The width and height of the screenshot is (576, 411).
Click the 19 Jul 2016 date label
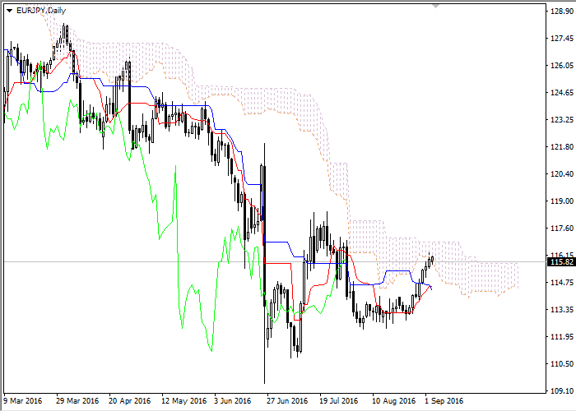click(339, 401)
